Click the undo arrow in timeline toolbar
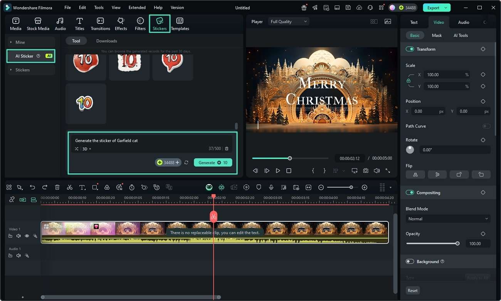The image size is (501, 301). point(32,187)
